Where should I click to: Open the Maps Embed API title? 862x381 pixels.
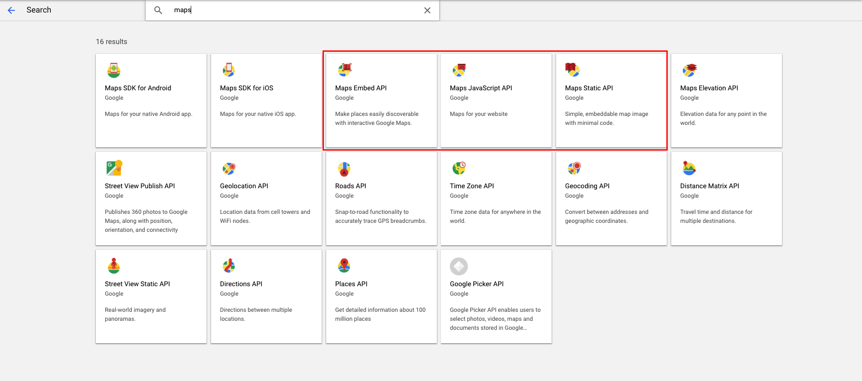[x=361, y=88]
